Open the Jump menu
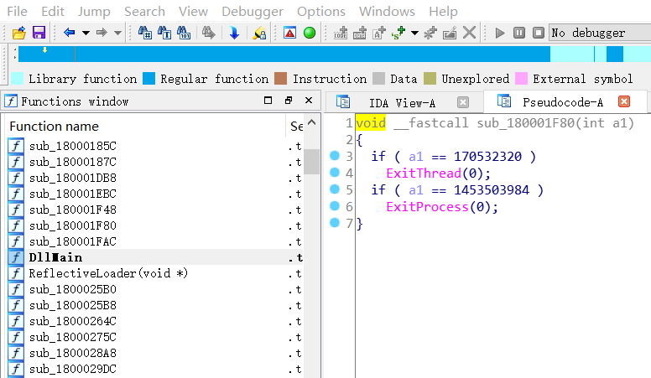Viewport: 651px width, 378px height. coord(94,11)
